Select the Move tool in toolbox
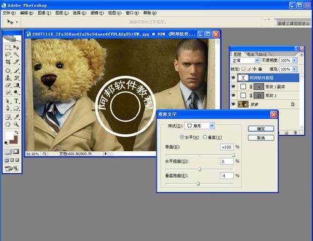This screenshot has height=241, width=313. click(x=16, y=48)
